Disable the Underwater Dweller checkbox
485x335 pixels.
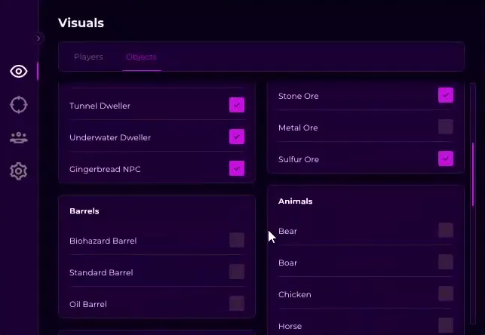[x=237, y=137]
